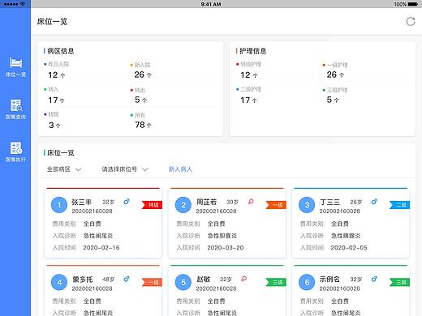Click the 9:41 AM clock in status bar
The image size is (422, 316).
tap(211, 4)
